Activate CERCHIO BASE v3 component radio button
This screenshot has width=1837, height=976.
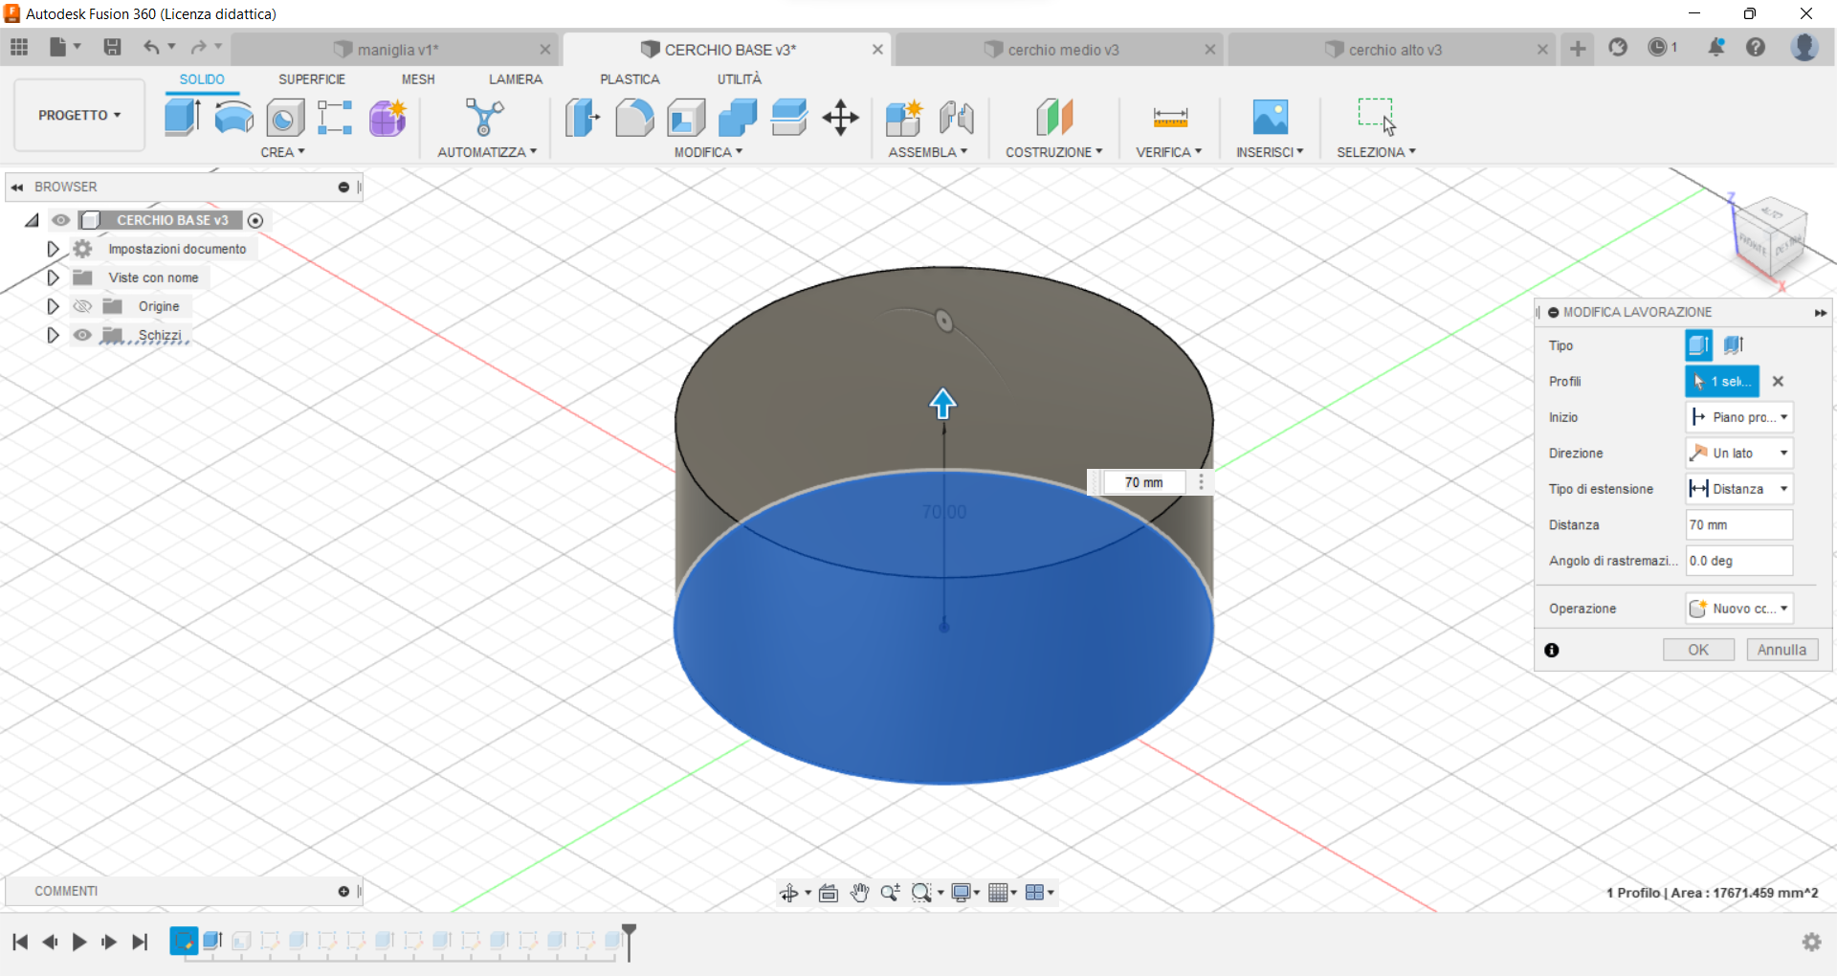[x=255, y=220]
